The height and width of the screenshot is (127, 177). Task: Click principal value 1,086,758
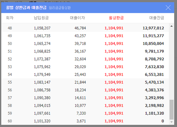click(42, 90)
